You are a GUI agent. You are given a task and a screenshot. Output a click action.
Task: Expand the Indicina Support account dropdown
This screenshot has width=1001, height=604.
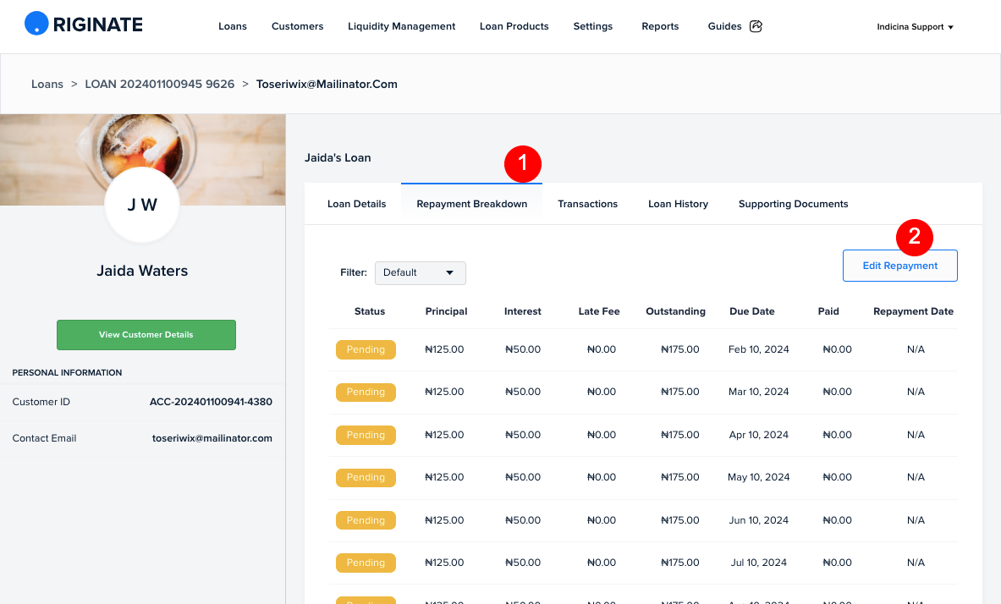915,27
